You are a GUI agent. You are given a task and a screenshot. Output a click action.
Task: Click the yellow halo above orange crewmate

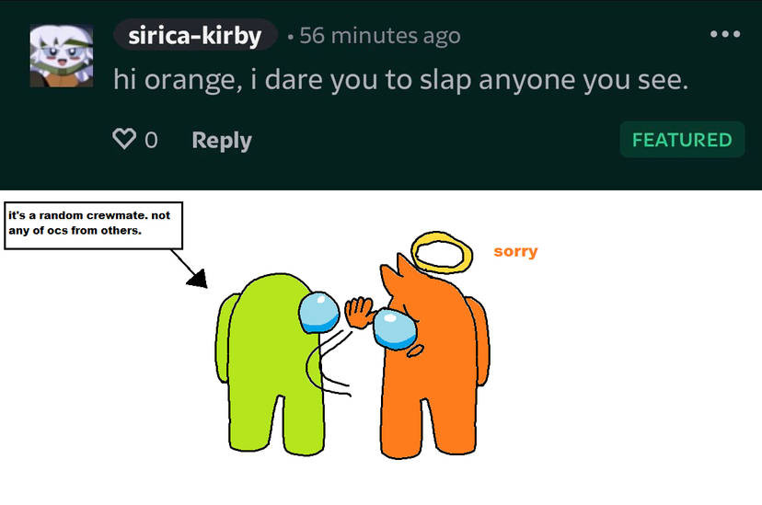coord(441,252)
